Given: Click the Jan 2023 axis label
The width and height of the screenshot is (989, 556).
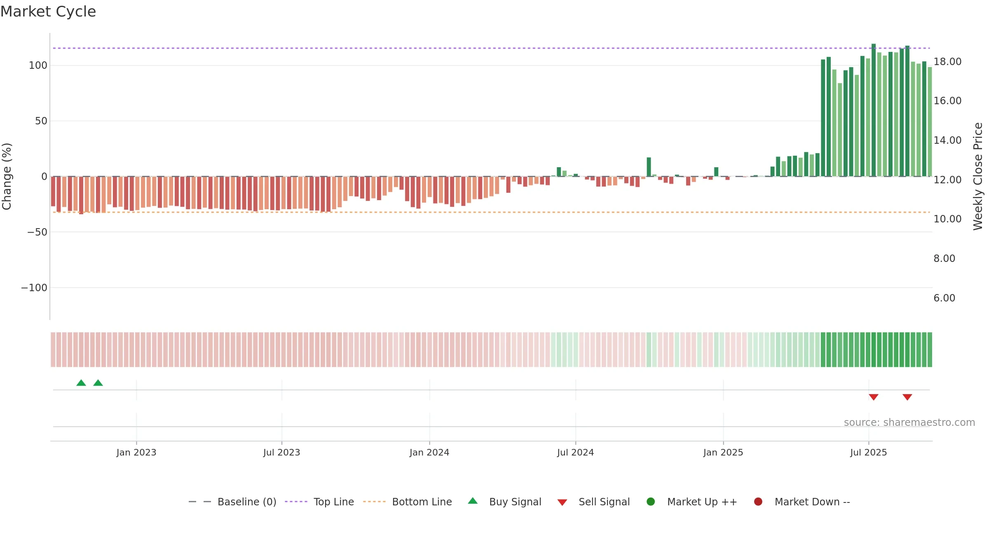Looking at the screenshot, I should pyautogui.click(x=136, y=453).
